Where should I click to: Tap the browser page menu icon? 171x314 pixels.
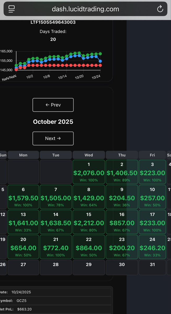pyautogui.click(x=11, y=9)
